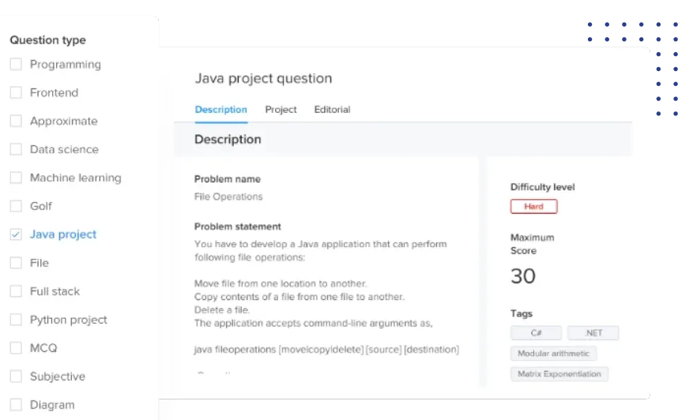Toggle the Subjective checkbox
Viewport: 678px width, 420px height.
[16, 377]
